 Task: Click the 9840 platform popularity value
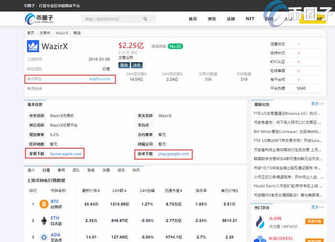point(301,88)
